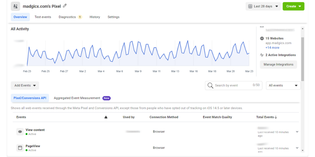Open the Settings tab
The width and height of the screenshot is (315, 157).
(x=113, y=17)
